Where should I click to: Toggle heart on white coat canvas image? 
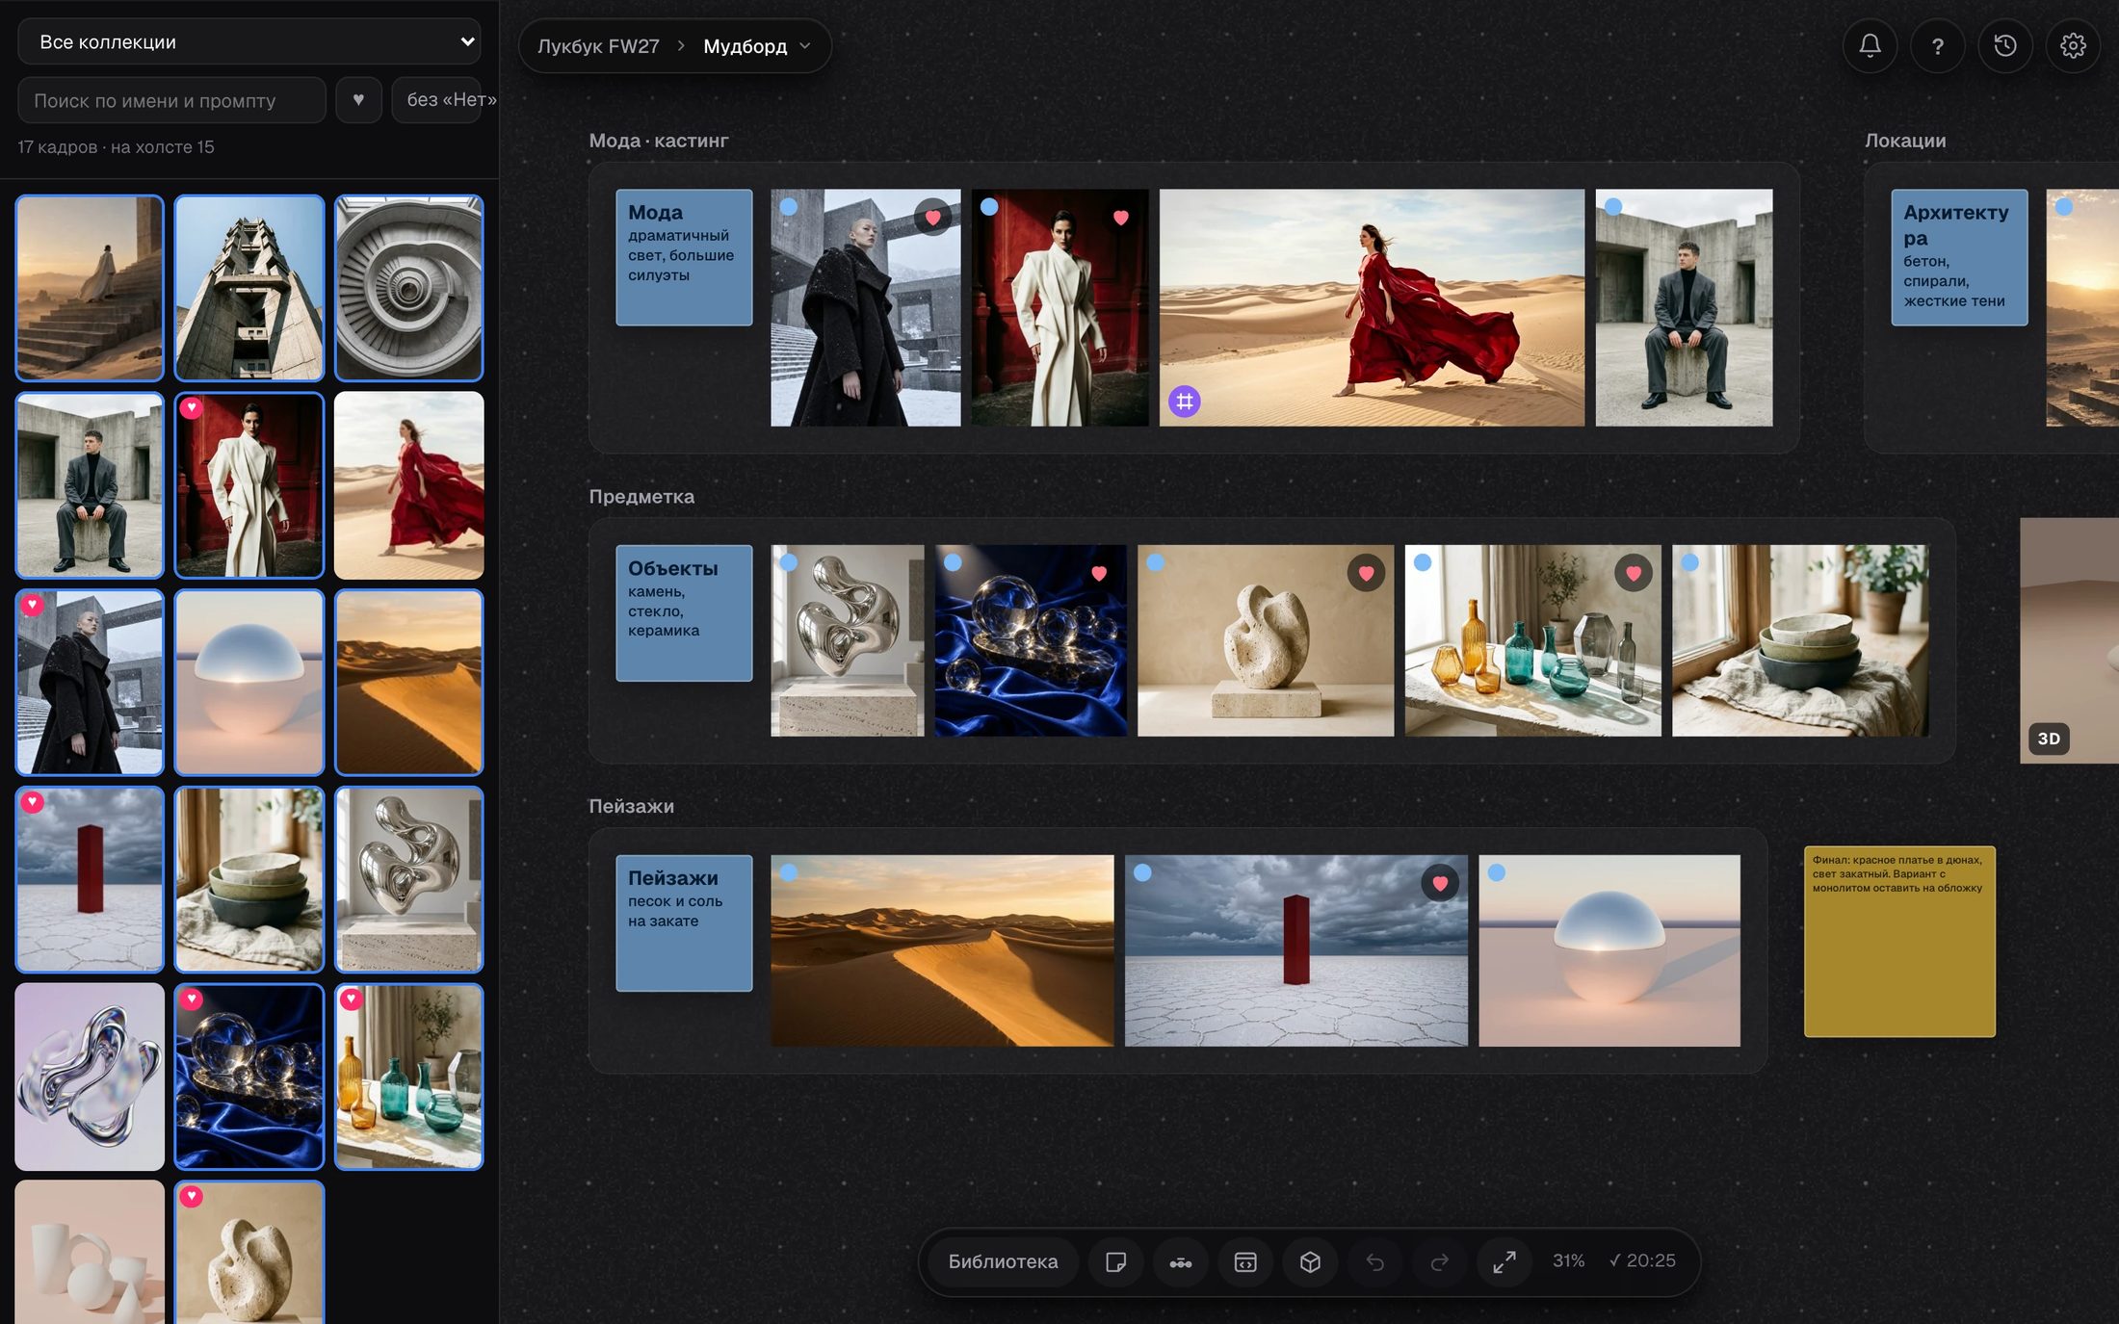pos(1120,218)
